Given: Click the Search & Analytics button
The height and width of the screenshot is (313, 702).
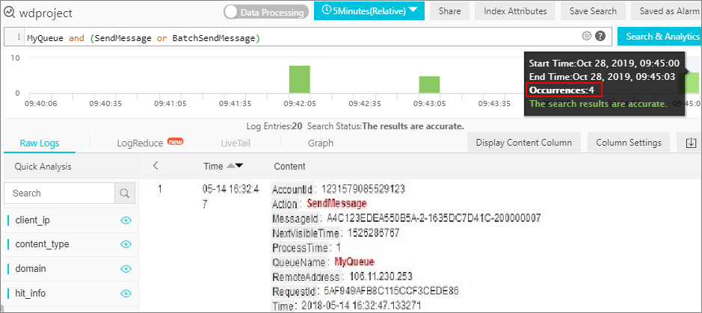Looking at the screenshot, I should pyautogui.click(x=660, y=36).
